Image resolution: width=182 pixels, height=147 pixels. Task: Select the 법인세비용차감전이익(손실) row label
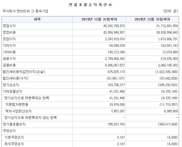pyautogui.click(x=24, y=72)
